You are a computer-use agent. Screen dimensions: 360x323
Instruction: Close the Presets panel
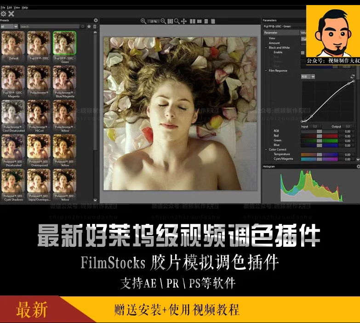pos(96,20)
